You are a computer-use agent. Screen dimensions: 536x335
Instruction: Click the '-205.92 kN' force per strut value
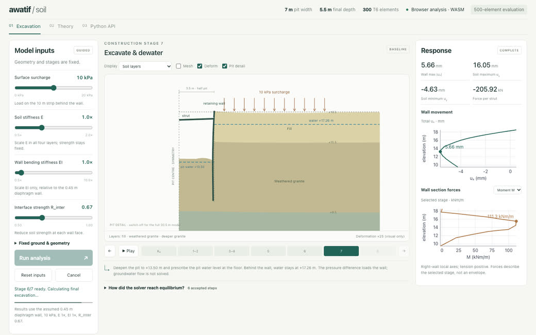[488, 89]
